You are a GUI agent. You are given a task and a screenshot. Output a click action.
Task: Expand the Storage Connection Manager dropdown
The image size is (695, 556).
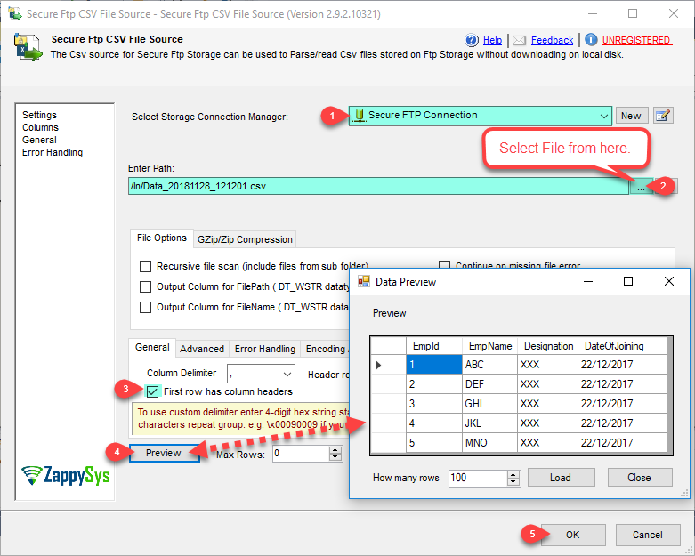(603, 116)
